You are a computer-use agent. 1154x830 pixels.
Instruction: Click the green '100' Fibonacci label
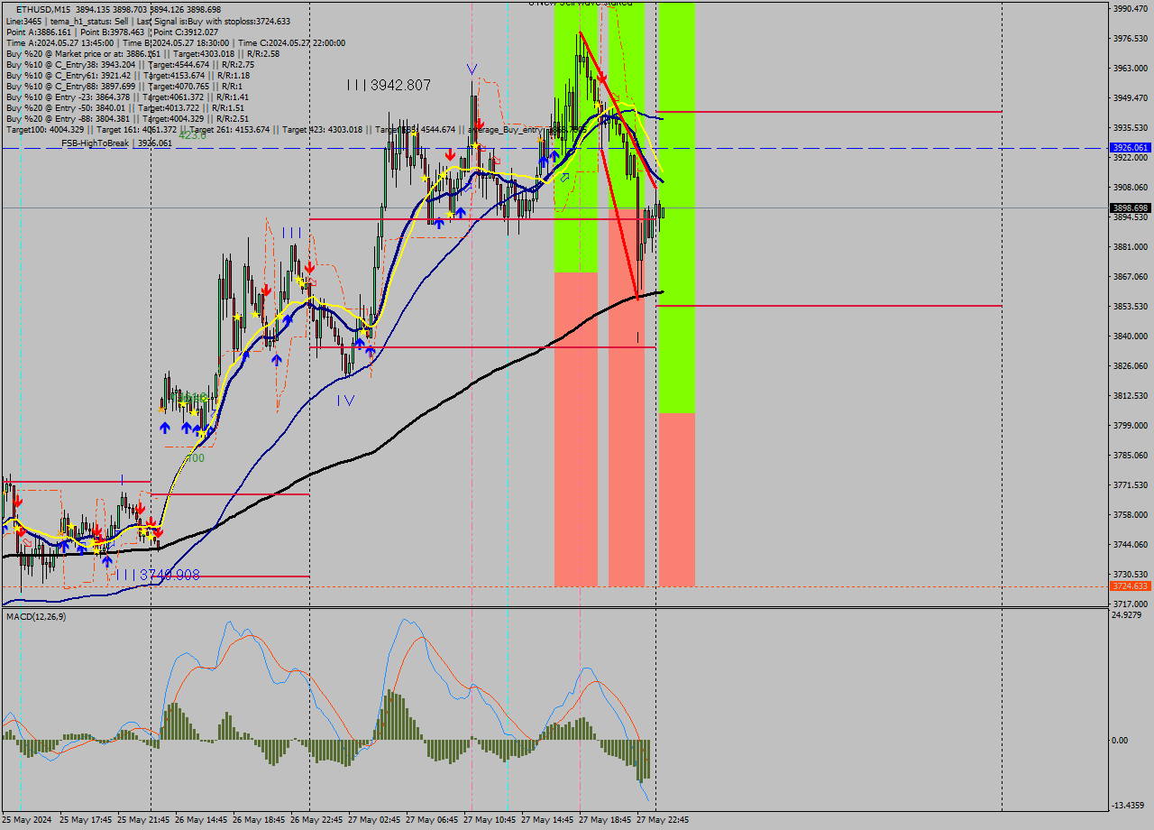coord(195,458)
